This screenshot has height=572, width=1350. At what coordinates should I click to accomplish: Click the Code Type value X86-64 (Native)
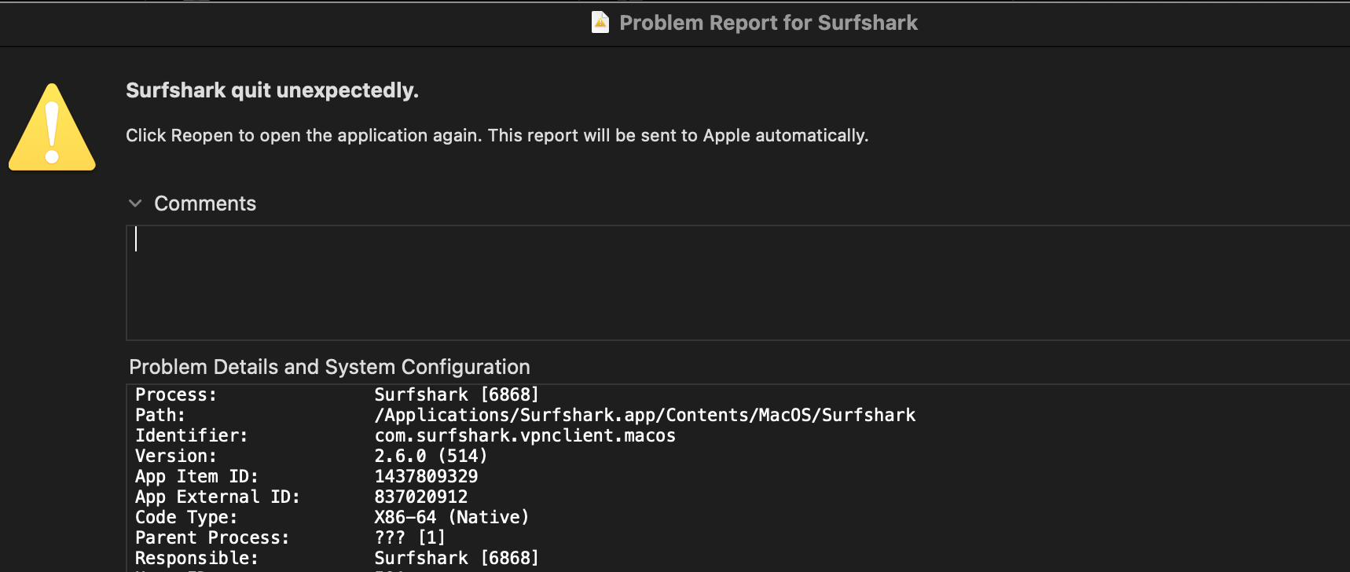pos(452,517)
